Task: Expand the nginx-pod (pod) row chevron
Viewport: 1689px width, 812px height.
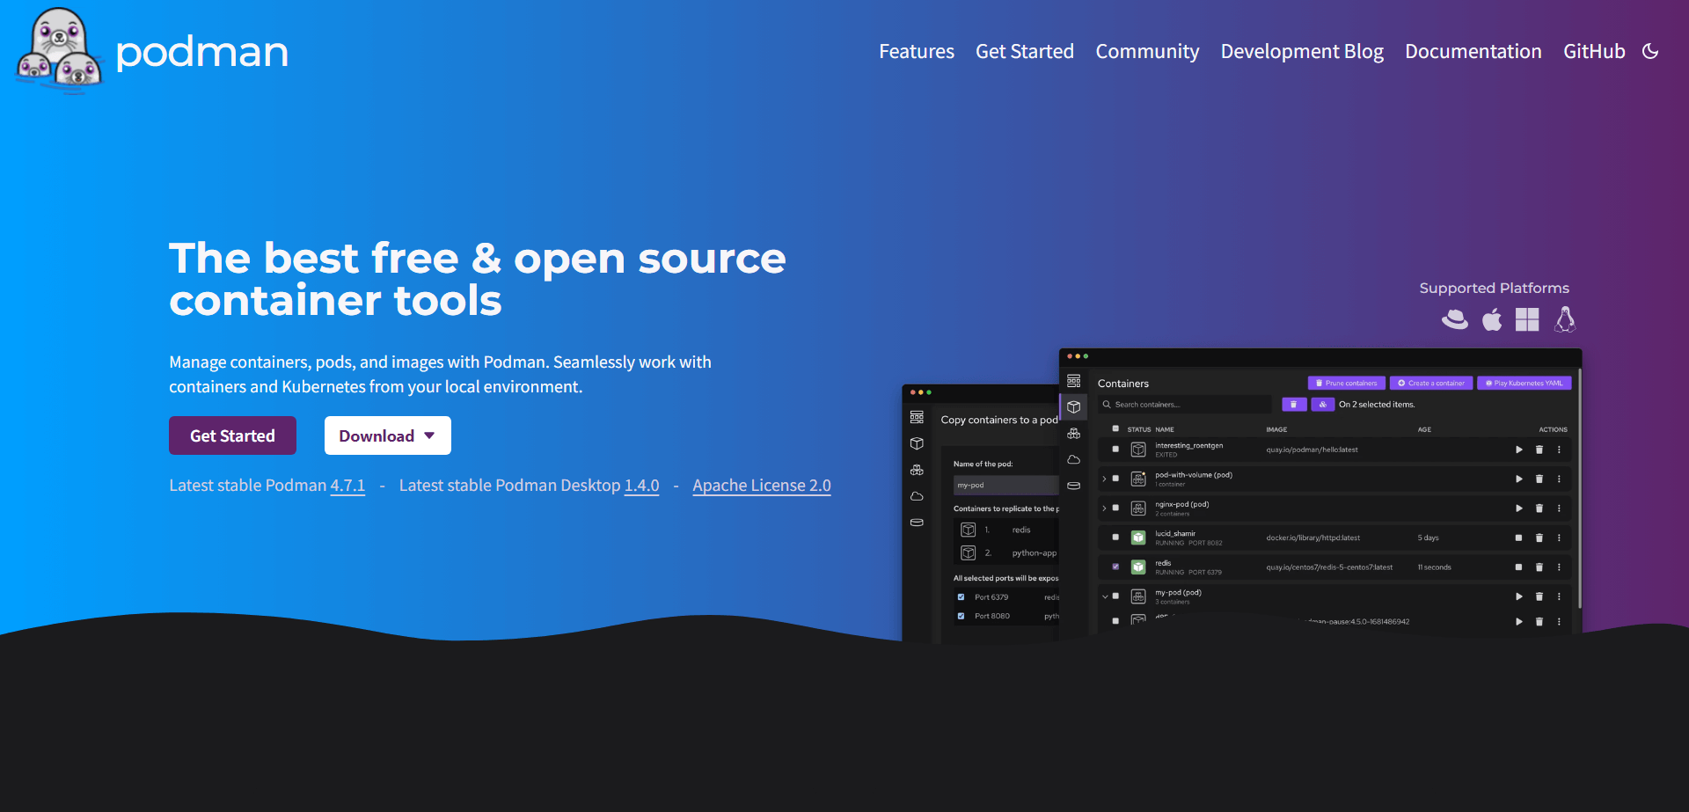Action: [x=1104, y=508]
